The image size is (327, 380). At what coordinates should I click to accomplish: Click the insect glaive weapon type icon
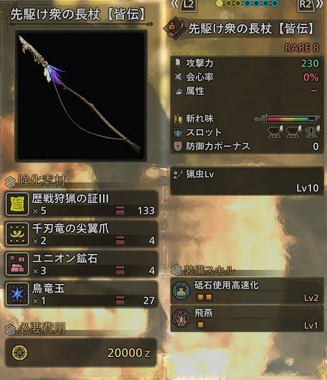174,29
